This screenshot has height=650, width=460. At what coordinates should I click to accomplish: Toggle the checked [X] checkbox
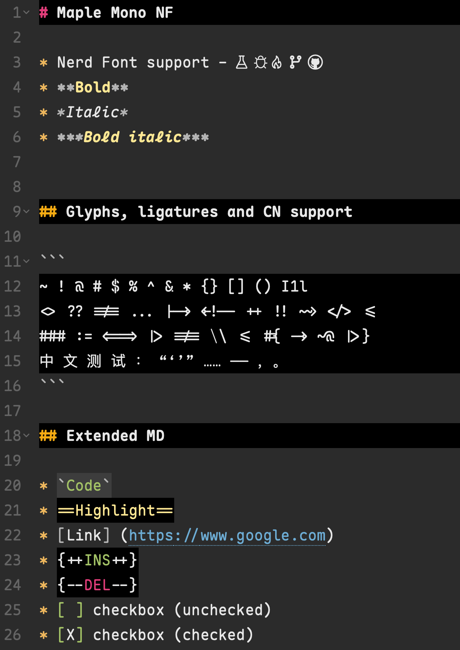pos(70,635)
